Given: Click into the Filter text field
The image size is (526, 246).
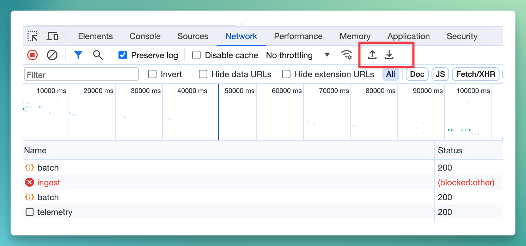Looking at the screenshot, I should (x=81, y=75).
